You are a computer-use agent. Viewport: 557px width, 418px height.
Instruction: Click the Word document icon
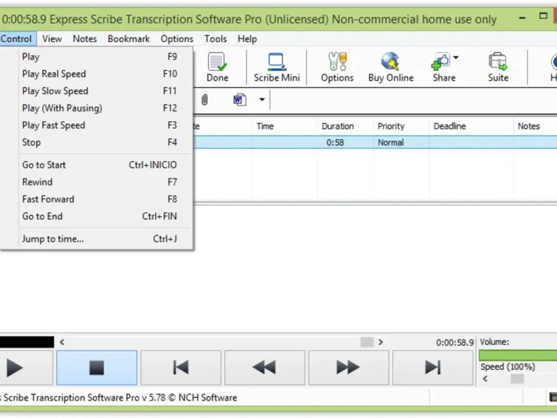tap(240, 100)
